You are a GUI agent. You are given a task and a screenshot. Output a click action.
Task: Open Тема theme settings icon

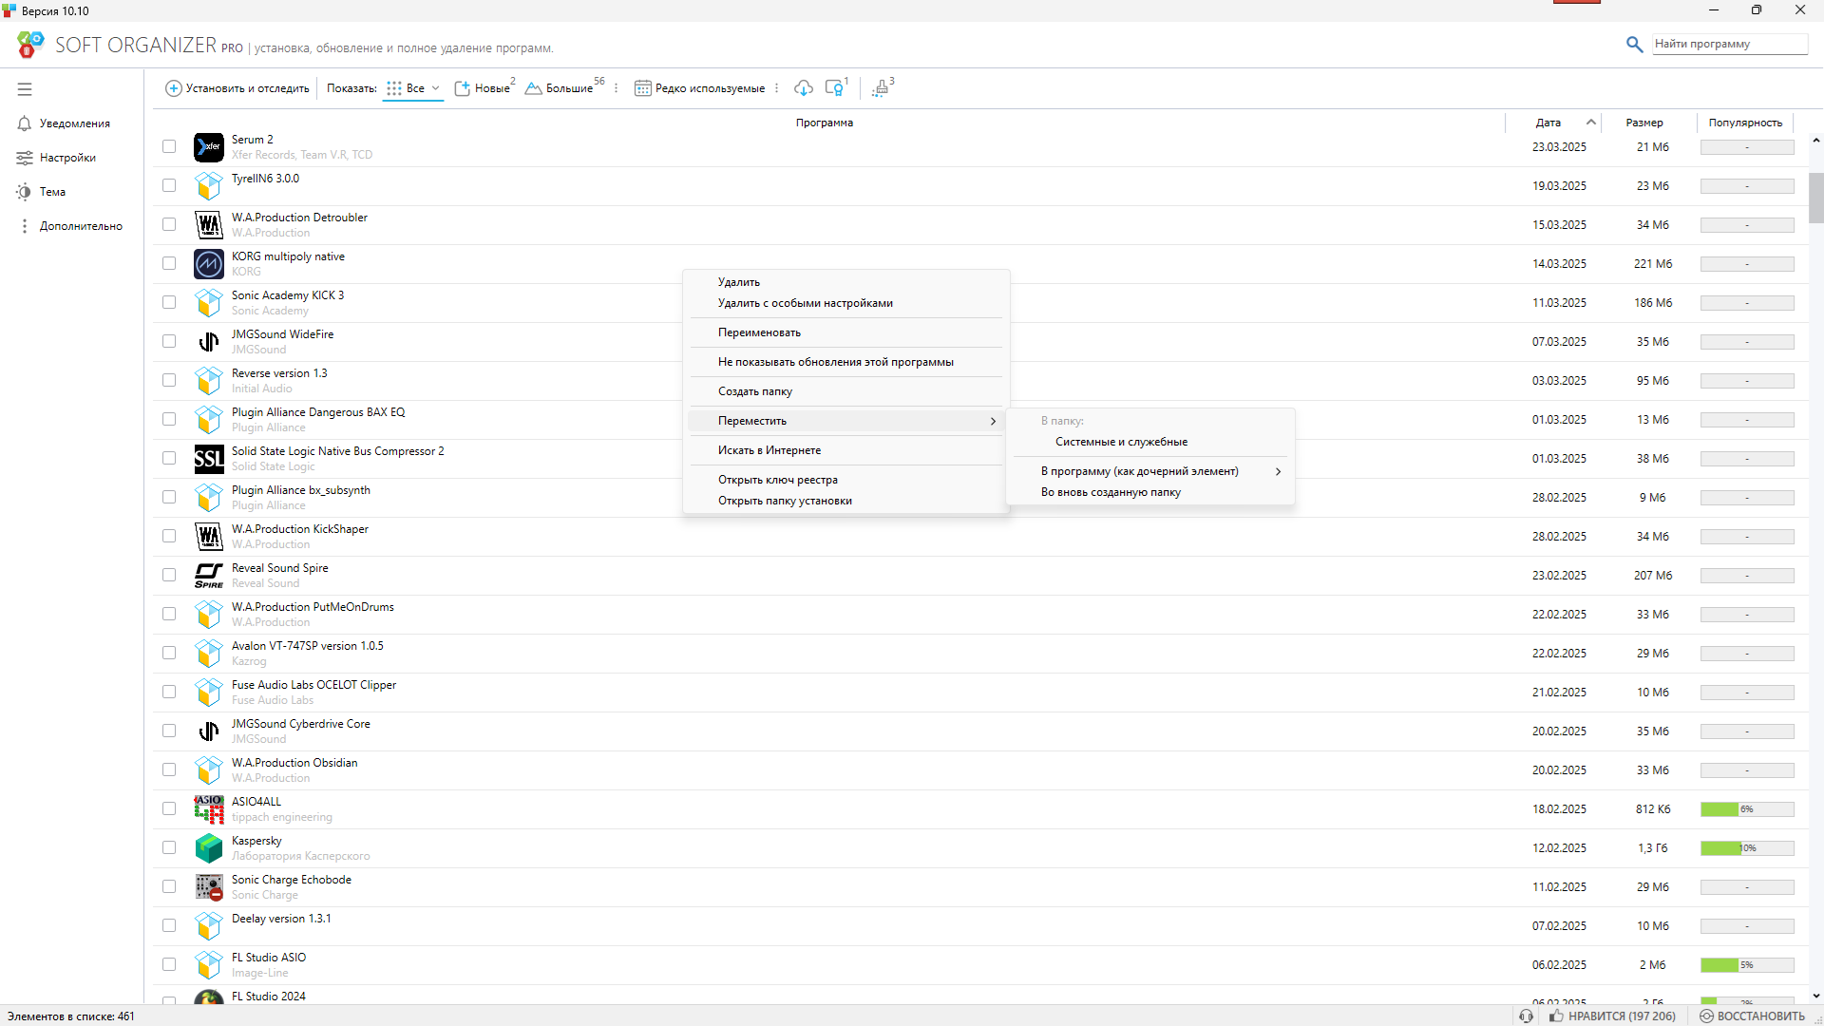[24, 192]
